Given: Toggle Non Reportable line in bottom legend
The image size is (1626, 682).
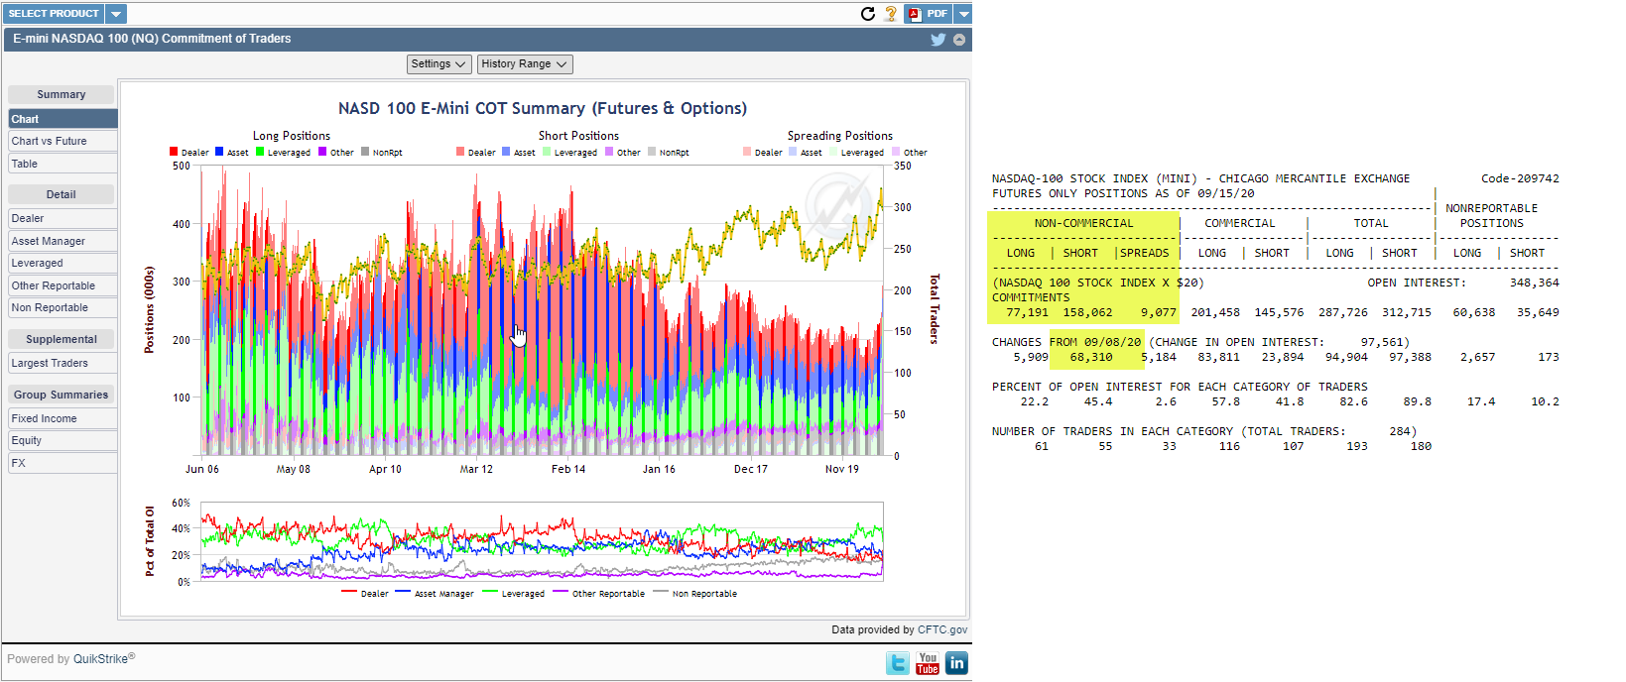Looking at the screenshot, I should [695, 594].
